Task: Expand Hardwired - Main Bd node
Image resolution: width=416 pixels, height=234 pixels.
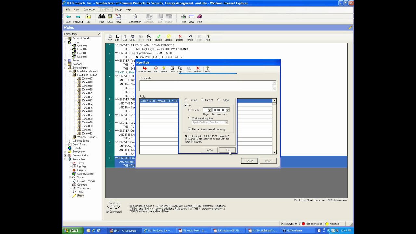Action: tap(70, 71)
